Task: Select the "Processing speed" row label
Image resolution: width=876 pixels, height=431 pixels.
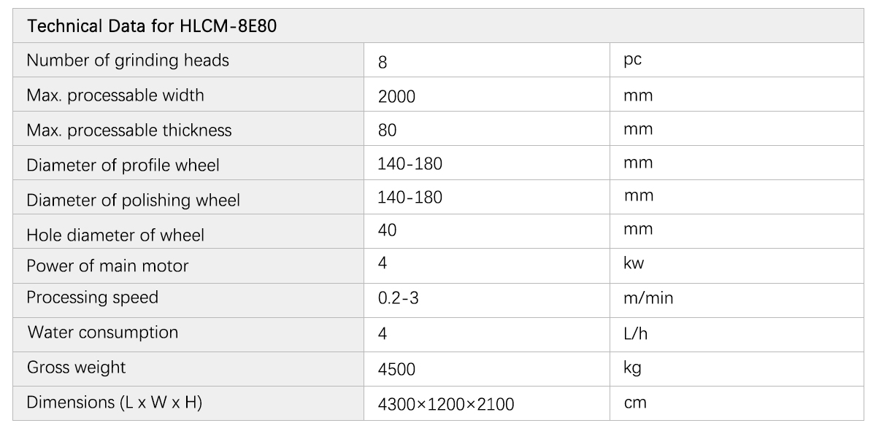Action: [x=92, y=298]
